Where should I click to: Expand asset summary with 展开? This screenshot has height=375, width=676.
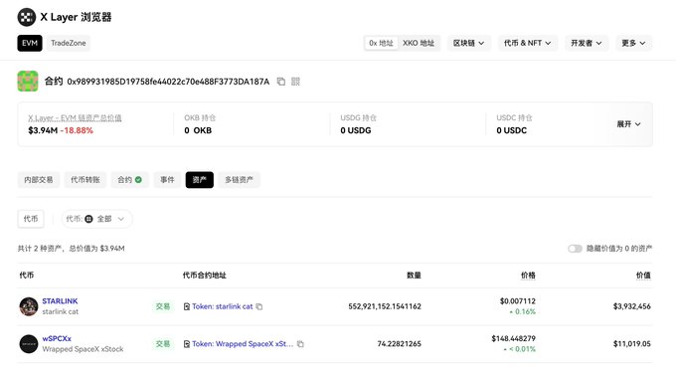(628, 124)
